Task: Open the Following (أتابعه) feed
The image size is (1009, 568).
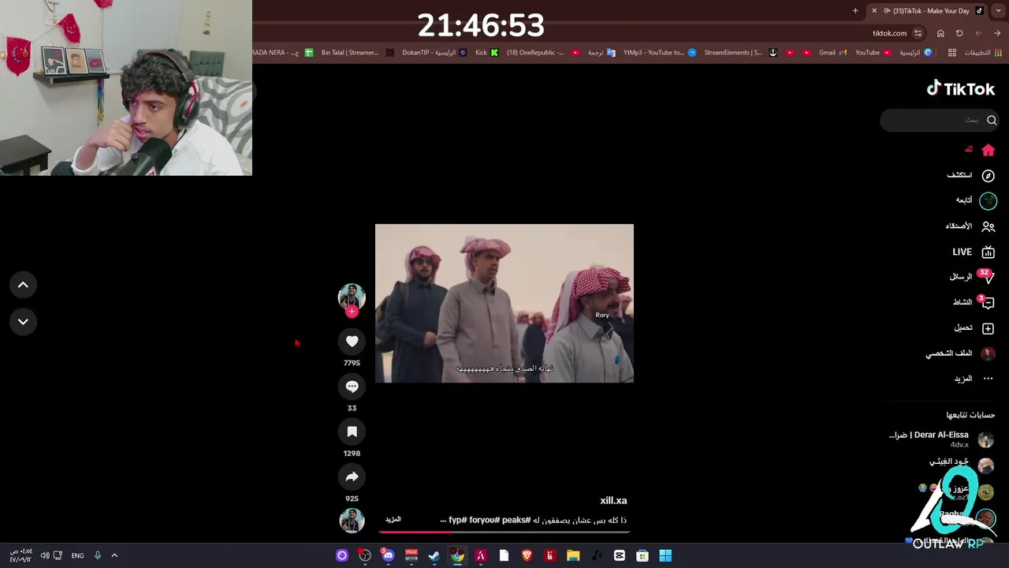Action: coord(976,200)
